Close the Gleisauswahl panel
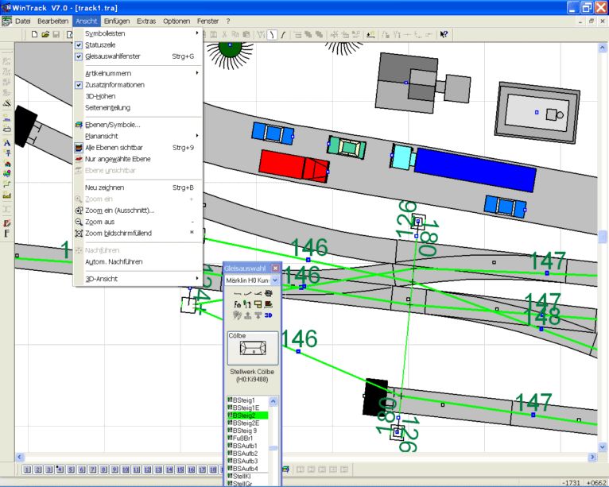The width and height of the screenshot is (609, 487). point(275,269)
